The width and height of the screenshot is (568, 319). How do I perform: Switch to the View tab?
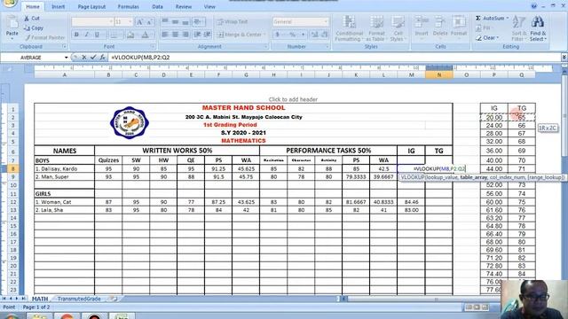pos(209,6)
